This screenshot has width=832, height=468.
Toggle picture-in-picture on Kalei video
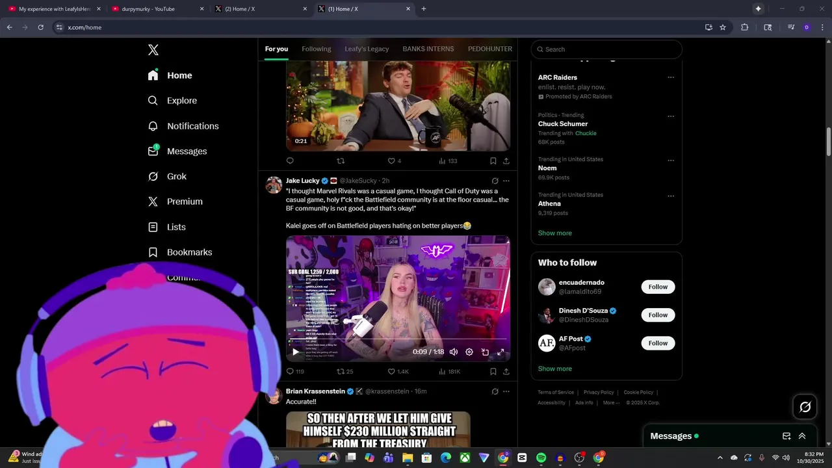tap(485, 352)
